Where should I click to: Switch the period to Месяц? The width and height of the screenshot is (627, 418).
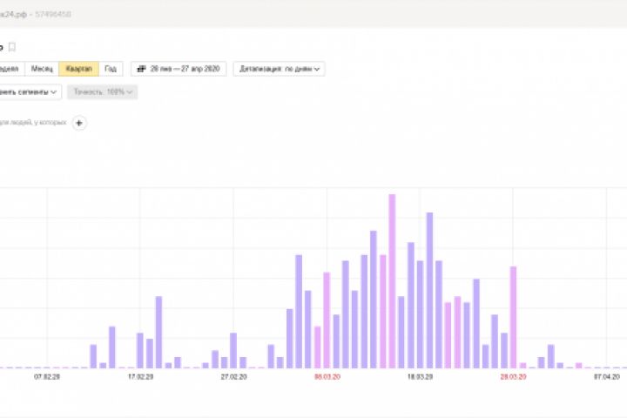[x=42, y=69]
